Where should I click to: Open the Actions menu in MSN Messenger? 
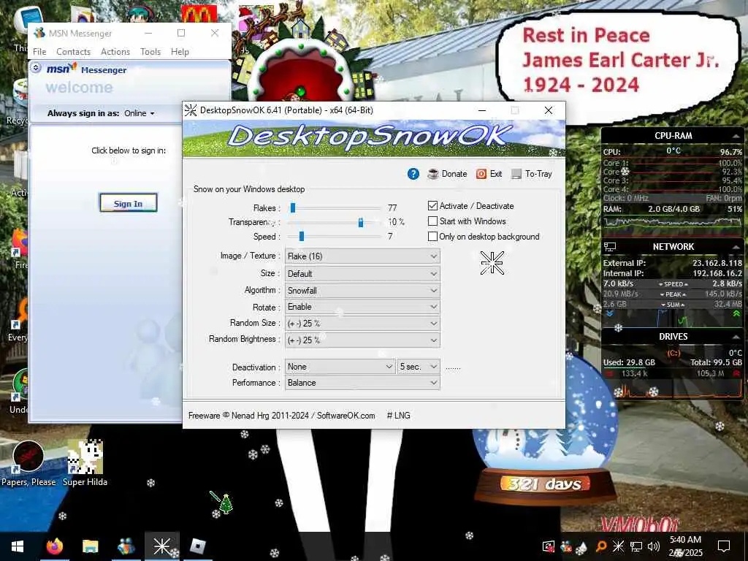(x=115, y=52)
